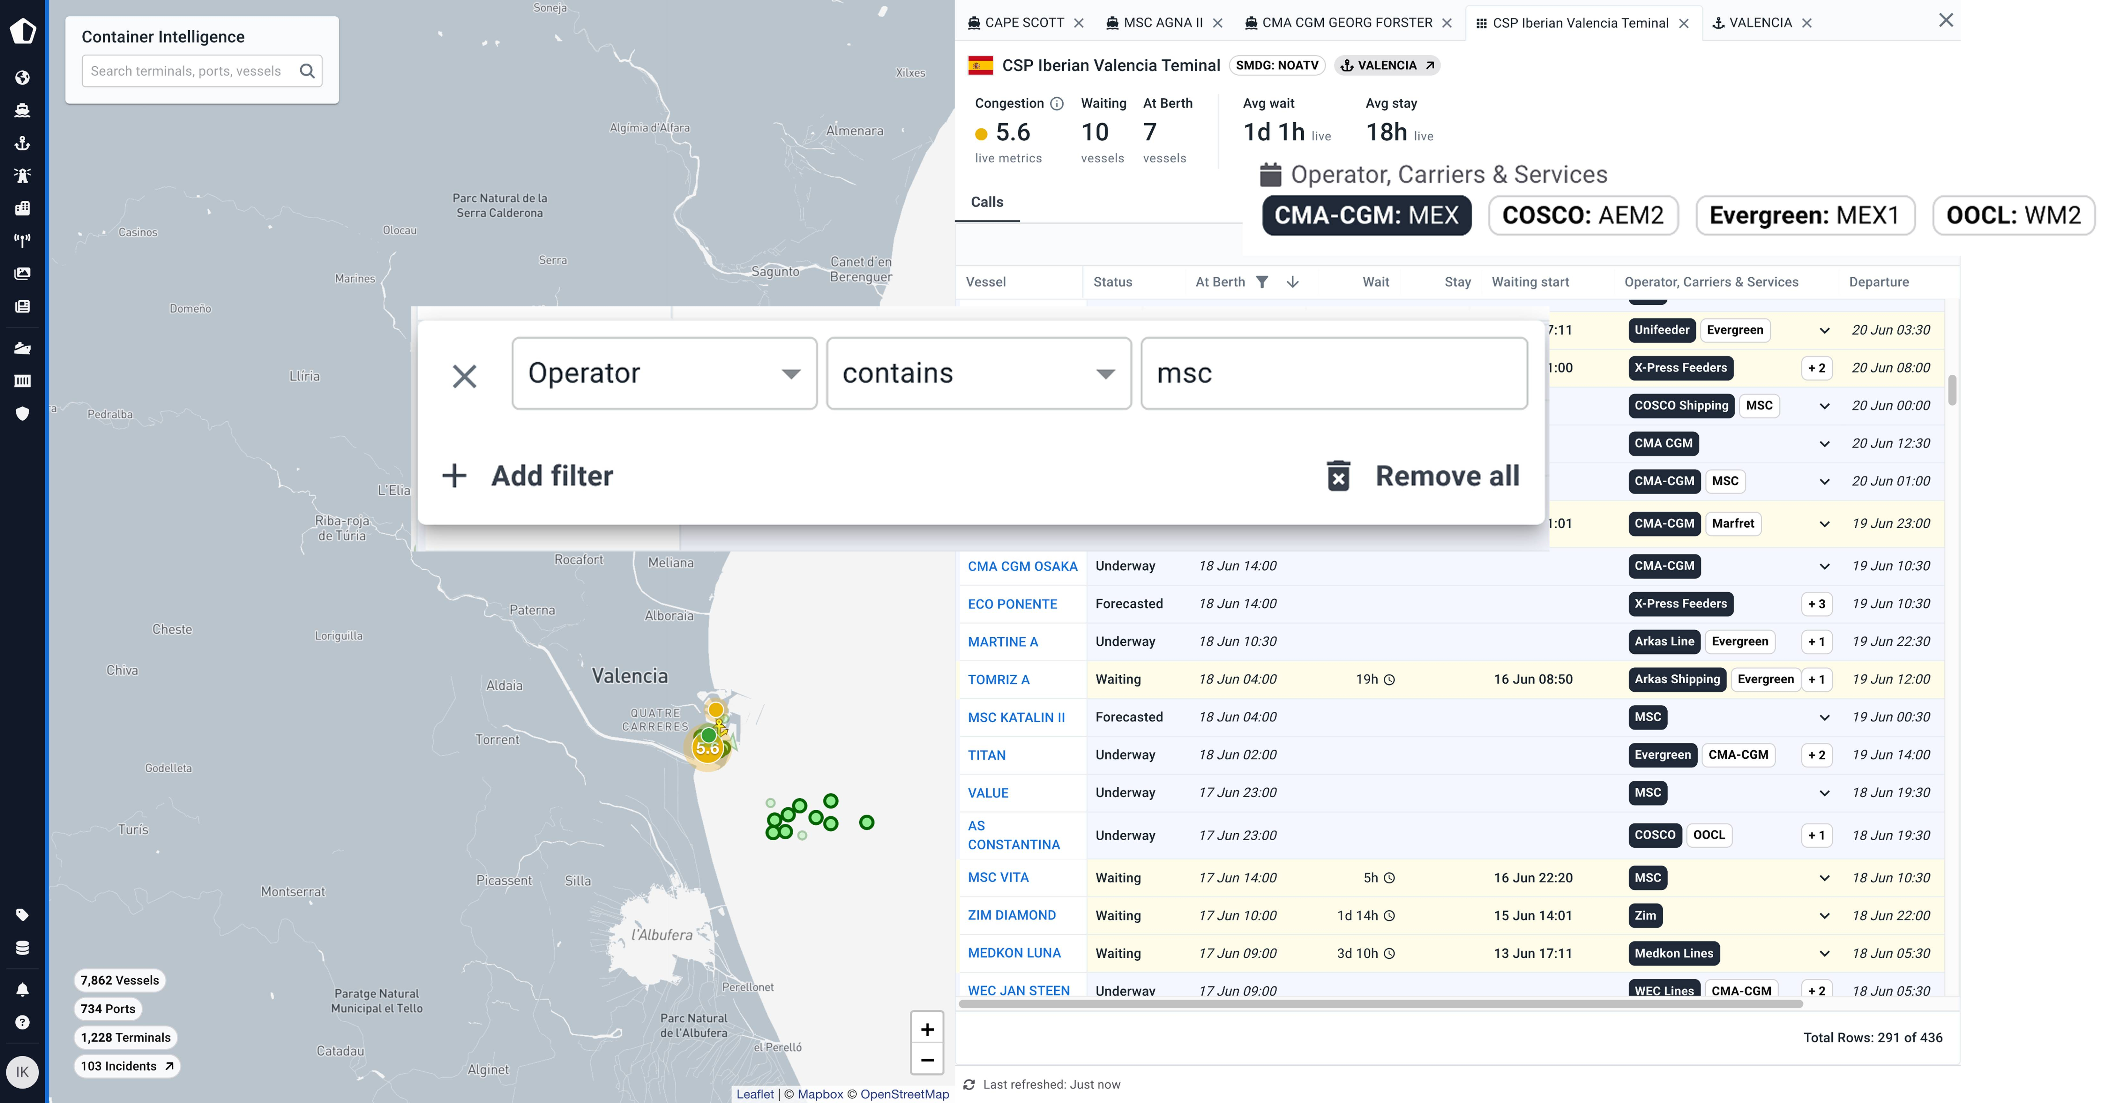Image resolution: width=2109 pixels, height=1103 pixels.
Task: Expand carriers in the MSC VITA row
Action: point(1824,878)
